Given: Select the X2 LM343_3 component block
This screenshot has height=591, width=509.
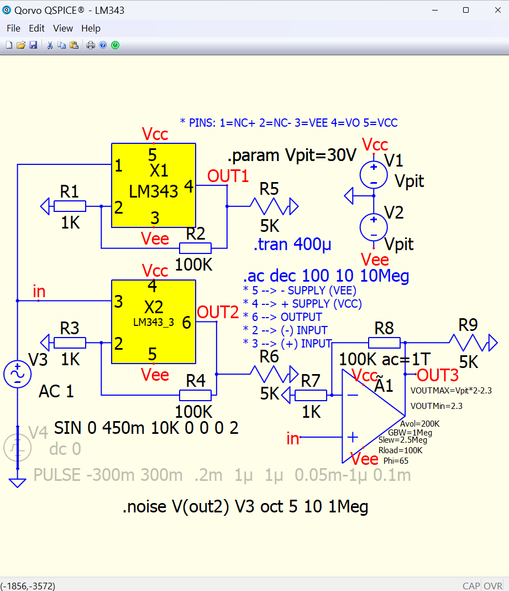Looking at the screenshot, I should tap(154, 322).
